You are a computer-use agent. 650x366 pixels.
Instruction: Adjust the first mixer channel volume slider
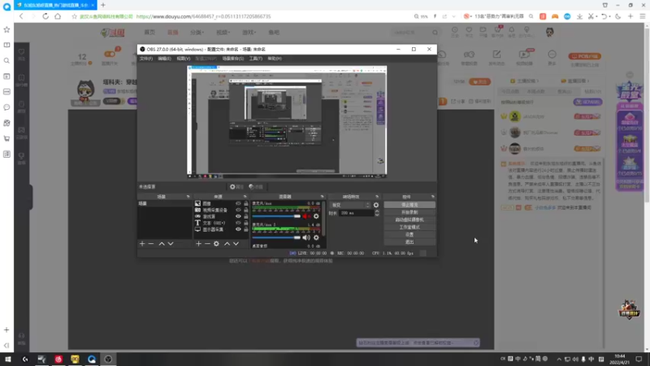tap(276, 216)
